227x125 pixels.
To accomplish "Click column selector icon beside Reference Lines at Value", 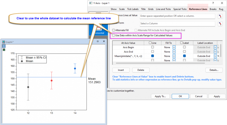I will (220, 16).
